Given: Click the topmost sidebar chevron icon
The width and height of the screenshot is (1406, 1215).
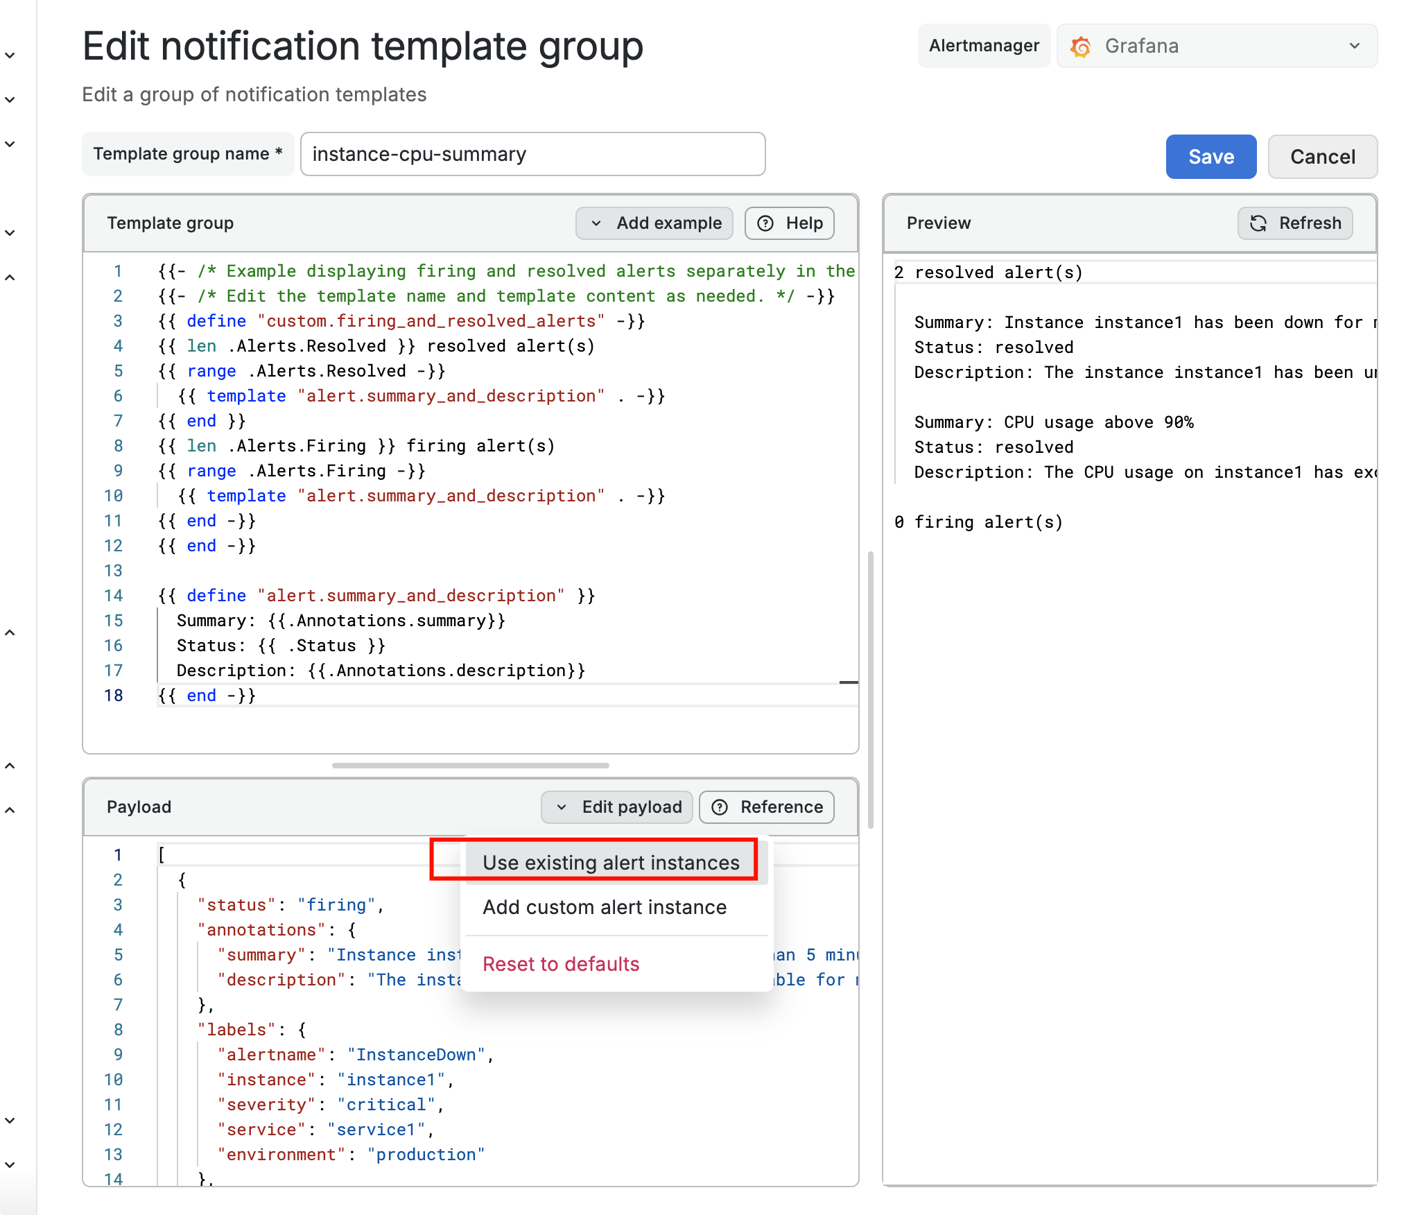Looking at the screenshot, I should click(10, 55).
